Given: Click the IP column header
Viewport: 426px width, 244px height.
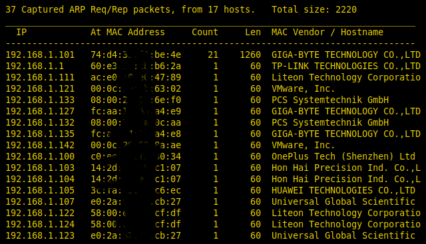Looking at the screenshot, I should tap(22, 33).
